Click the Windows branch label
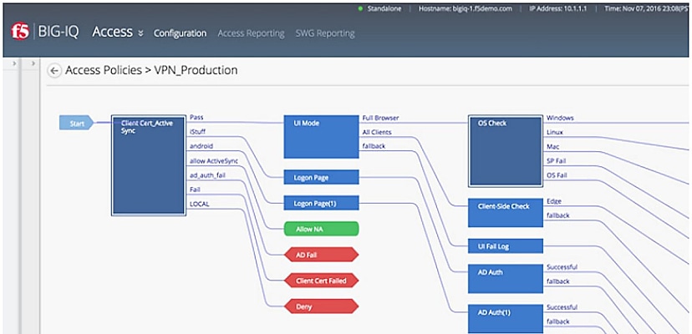Viewport: 692px width, 334px height. point(560,118)
